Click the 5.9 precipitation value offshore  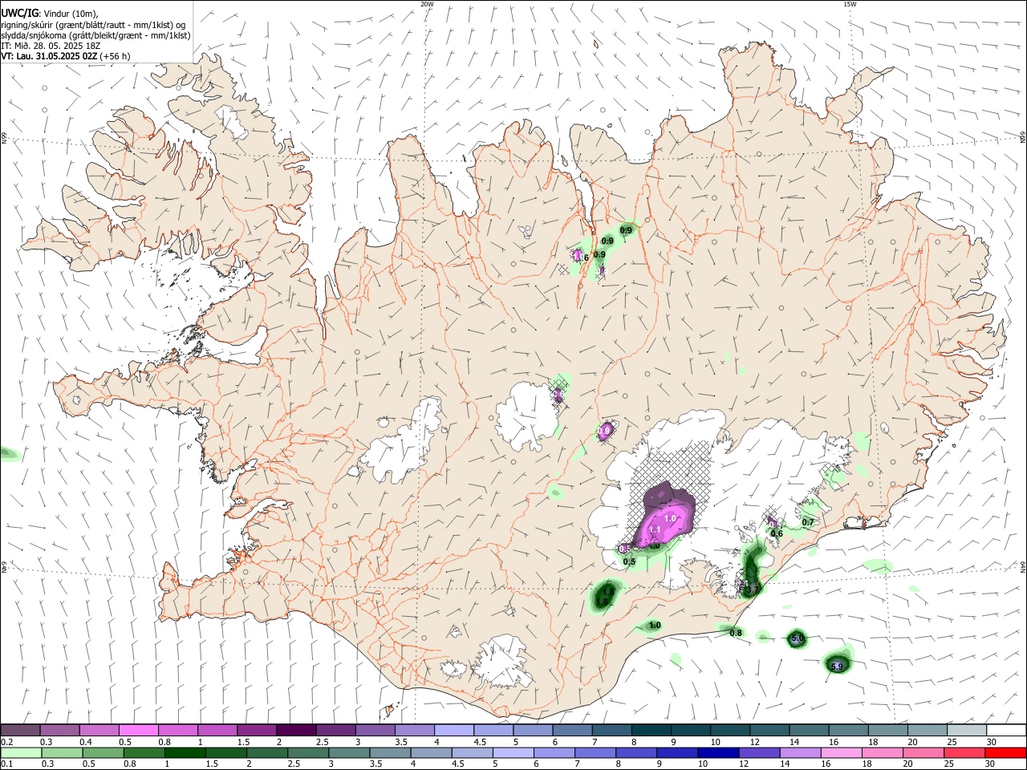pyautogui.click(x=837, y=667)
